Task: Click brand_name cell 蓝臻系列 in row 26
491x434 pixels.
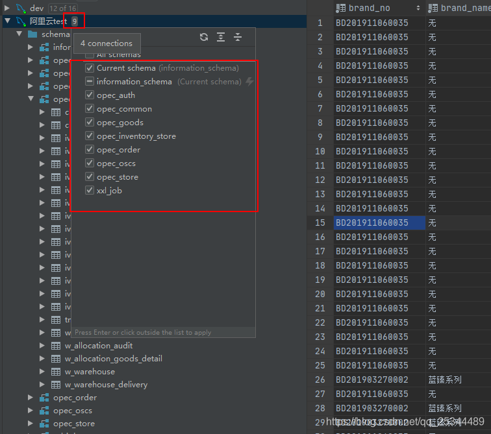Action: (x=459, y=380)
